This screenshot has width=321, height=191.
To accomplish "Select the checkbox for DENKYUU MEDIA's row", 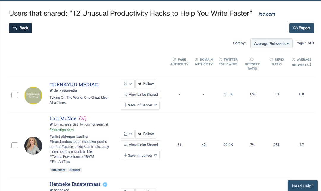I will 14,95.
